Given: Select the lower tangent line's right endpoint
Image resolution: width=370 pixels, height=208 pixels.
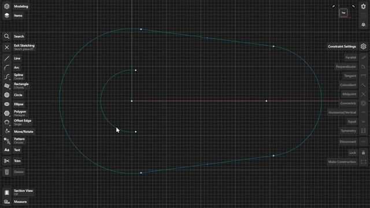Looking at the screenshot, I should tap(273, 155).
